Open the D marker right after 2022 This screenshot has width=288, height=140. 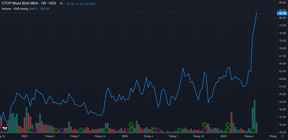click(127, 130)
